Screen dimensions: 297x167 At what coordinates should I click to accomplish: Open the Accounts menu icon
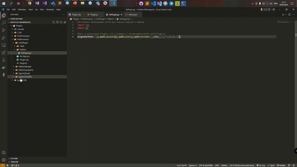click(4, 153)
